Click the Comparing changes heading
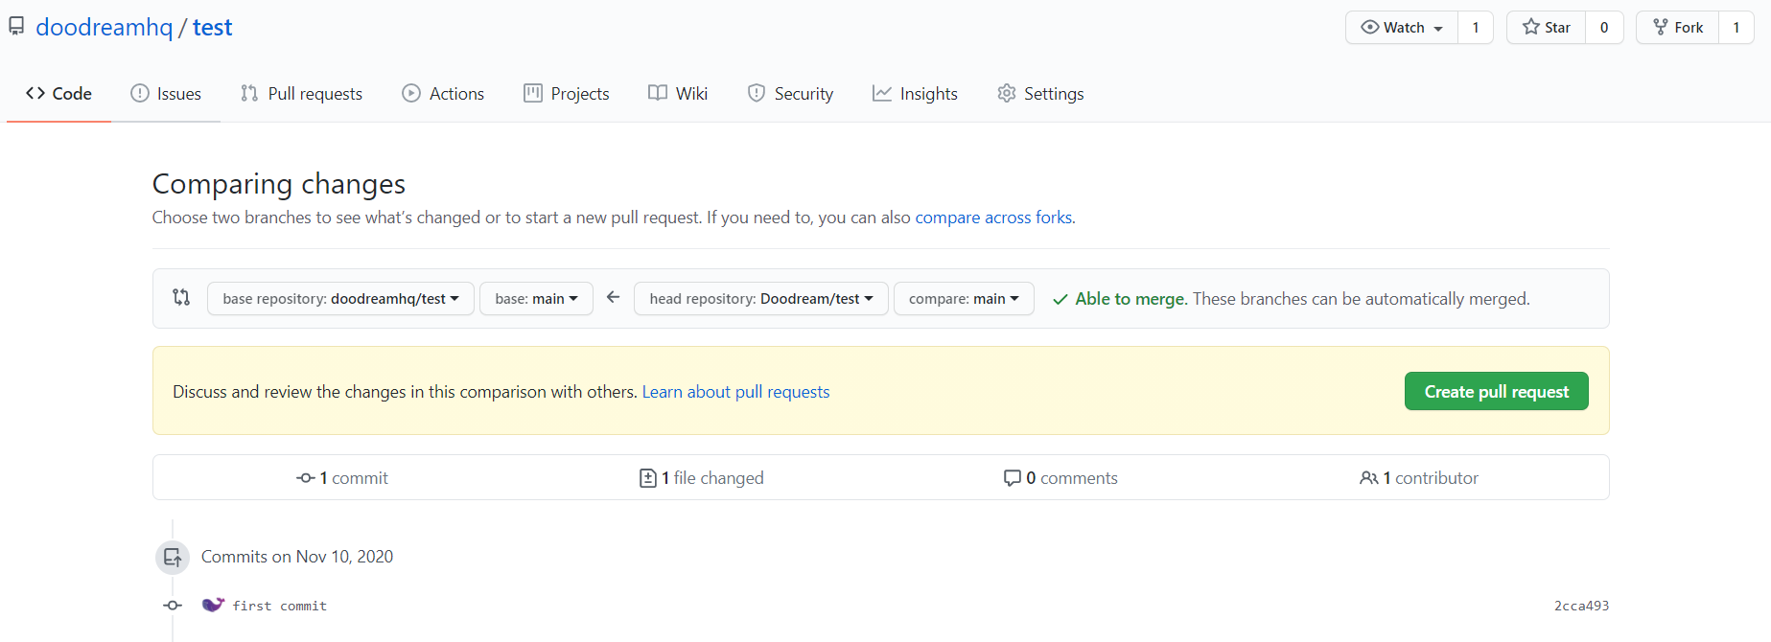The height and width of the screenshot is (642, 1771). tap(279, 183)
